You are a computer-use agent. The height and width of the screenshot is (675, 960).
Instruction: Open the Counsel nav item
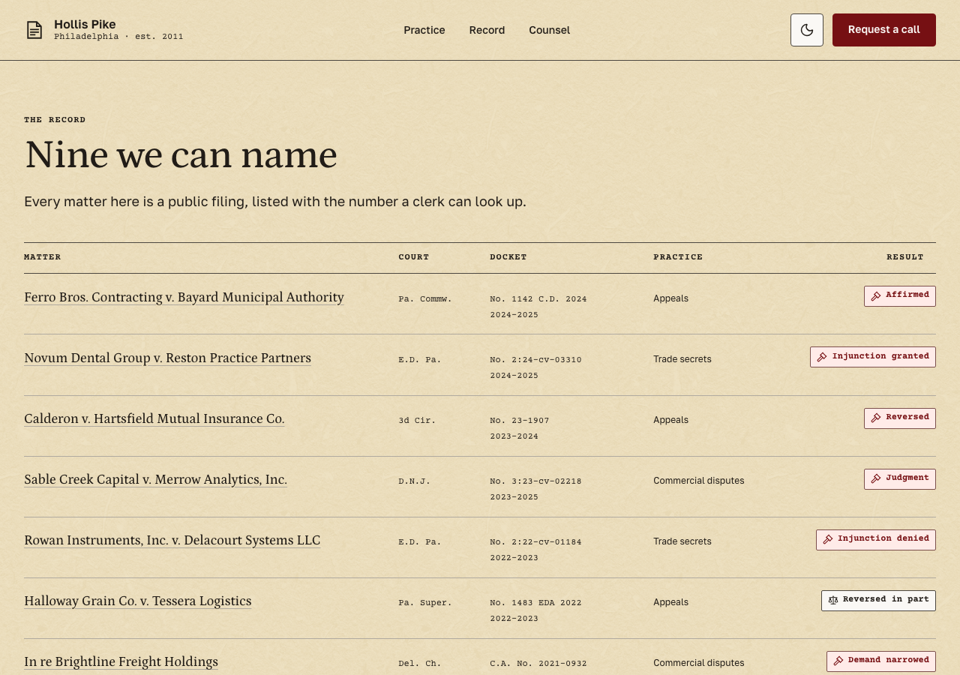pos(549,30)
